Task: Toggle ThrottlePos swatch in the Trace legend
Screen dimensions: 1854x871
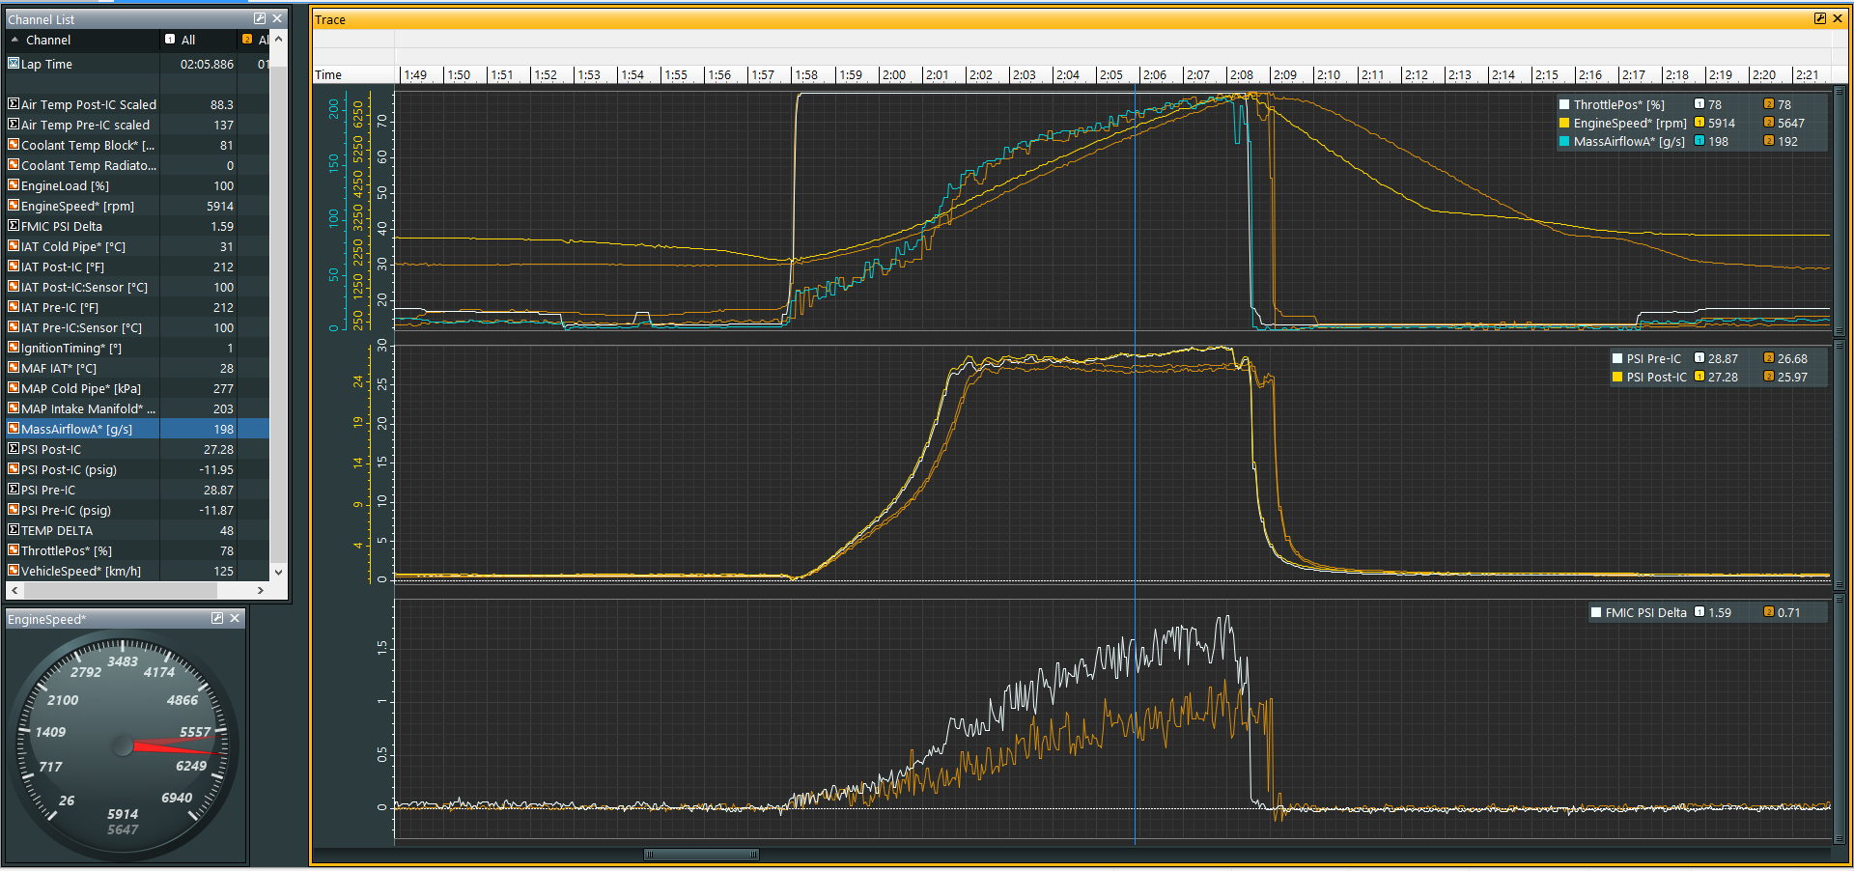Action: [x=1564, y=104]
